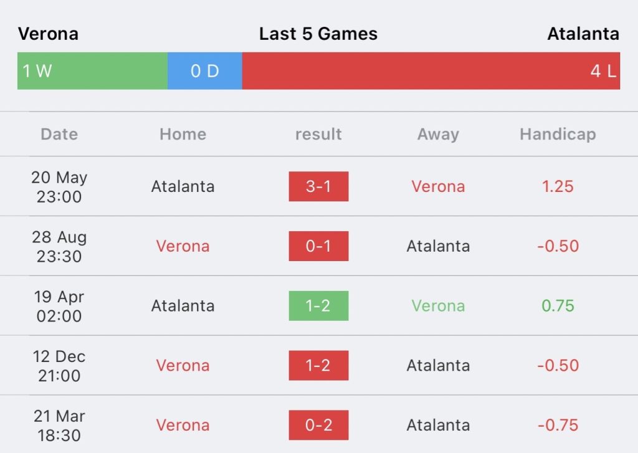
Task: Select the blue 0 D draws segment
Action: click(204, 71)
